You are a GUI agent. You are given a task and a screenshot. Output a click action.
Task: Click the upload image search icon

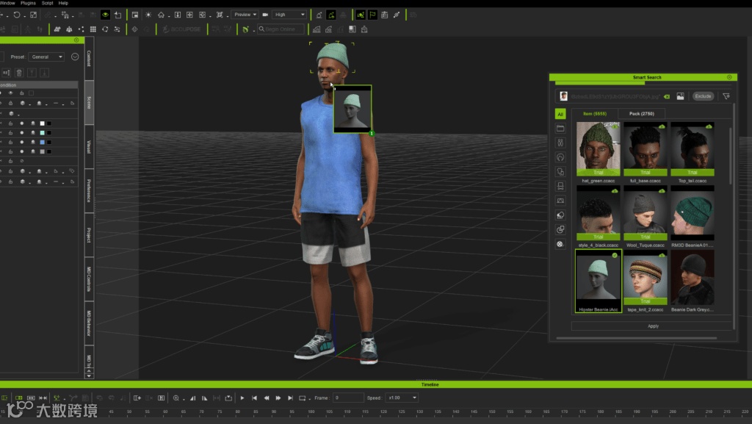680,96
